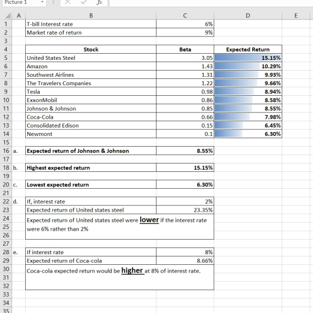Click the 7.98% expected return cell
The height and width of the screenshot is (313, 313).
(x=248, y=117)
